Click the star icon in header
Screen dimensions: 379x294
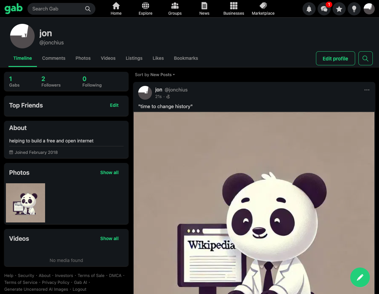339,9
